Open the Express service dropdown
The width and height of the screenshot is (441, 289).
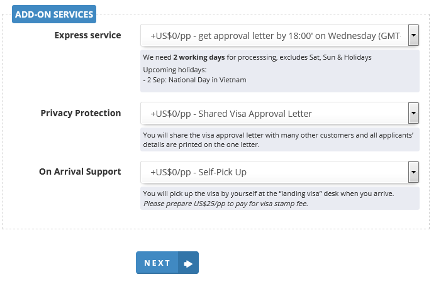click(274, 36)
